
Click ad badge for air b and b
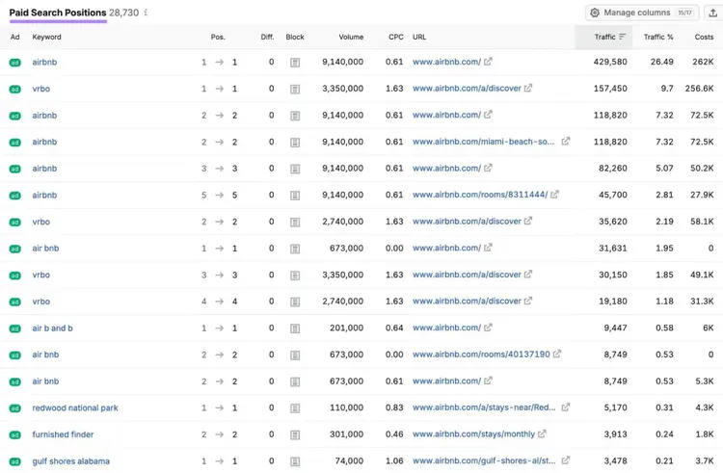coord(14,328)
